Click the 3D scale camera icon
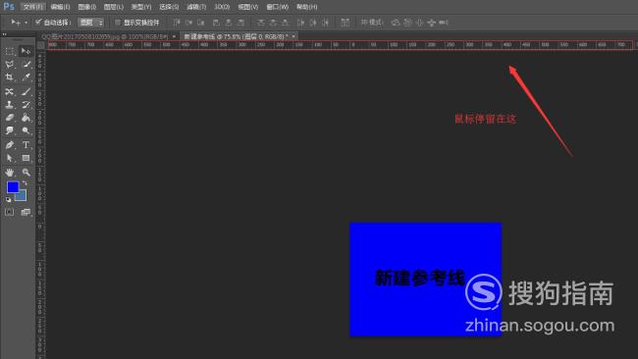 444,23
